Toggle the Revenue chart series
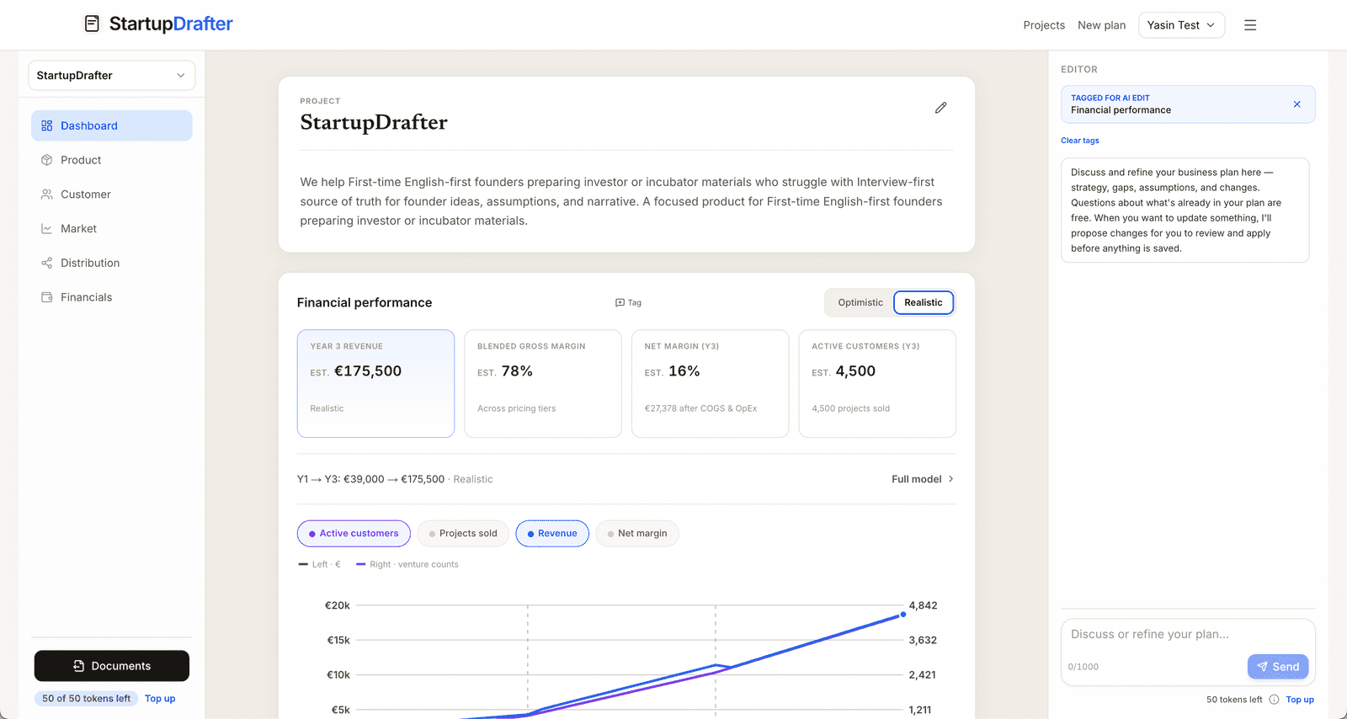Viewport: 1347px width, 719px height. [x=552, y=533]
